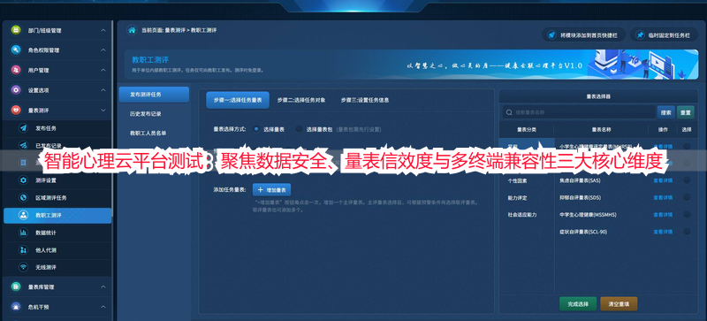This screenshot has width=707, height=321.
Task: Click the 焦虑自评量表(SAS) scale name
Action: tap(580, 180)
